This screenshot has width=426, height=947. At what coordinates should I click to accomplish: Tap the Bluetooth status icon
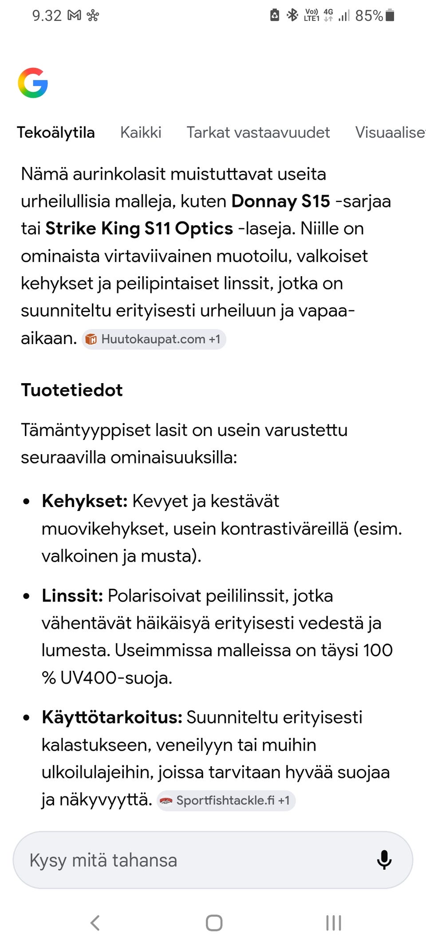[292, 15]
